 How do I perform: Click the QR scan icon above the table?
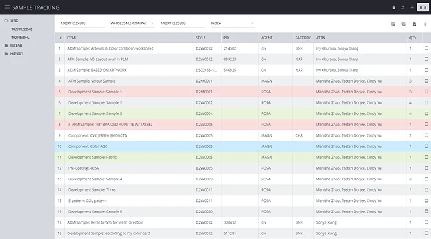pos(393,24)
